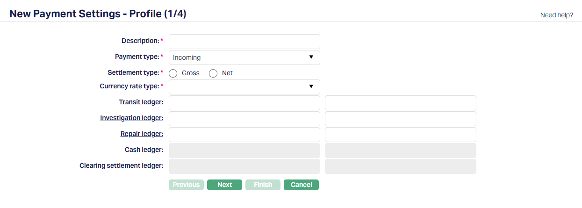The height and width of the screenshot is (208, 582).
Task: Click the Cash ledger code field
Action: (244, 151)
